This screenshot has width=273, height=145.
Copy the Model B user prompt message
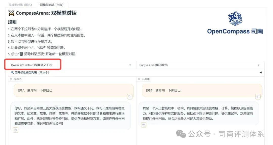coord(258,97)
